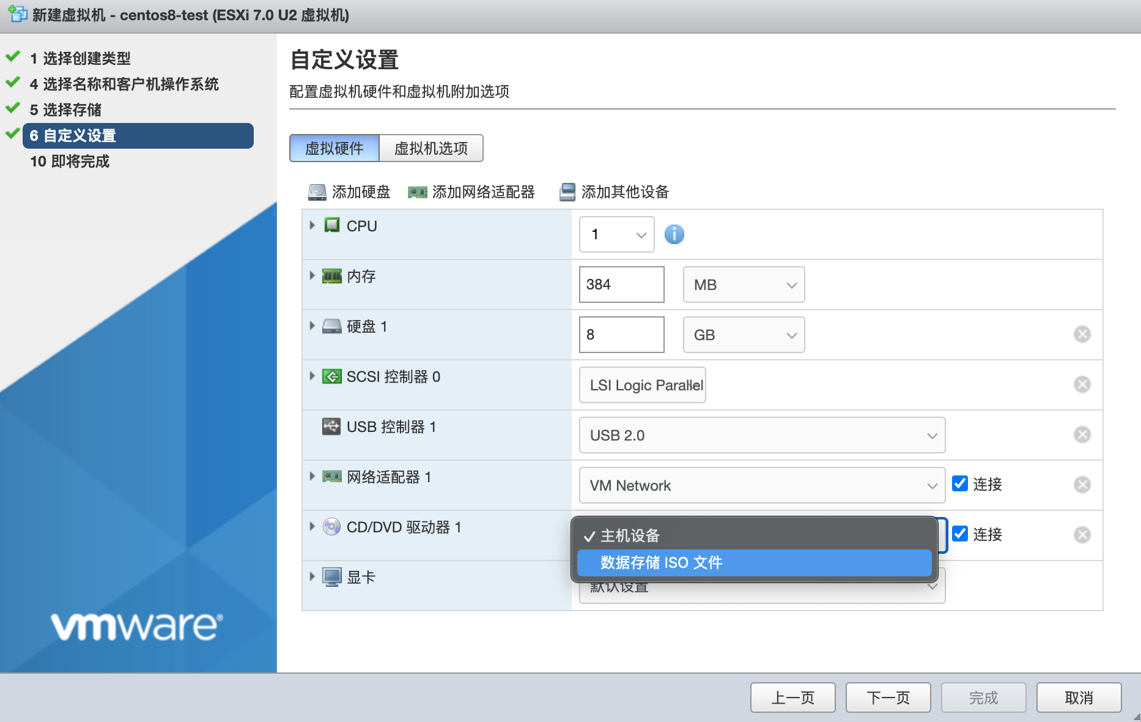Image resolution: width=1141 pixels, height=722 pixels.
Task: Remove network adapter 1 with its X icon
Action: click(1082, 485)
